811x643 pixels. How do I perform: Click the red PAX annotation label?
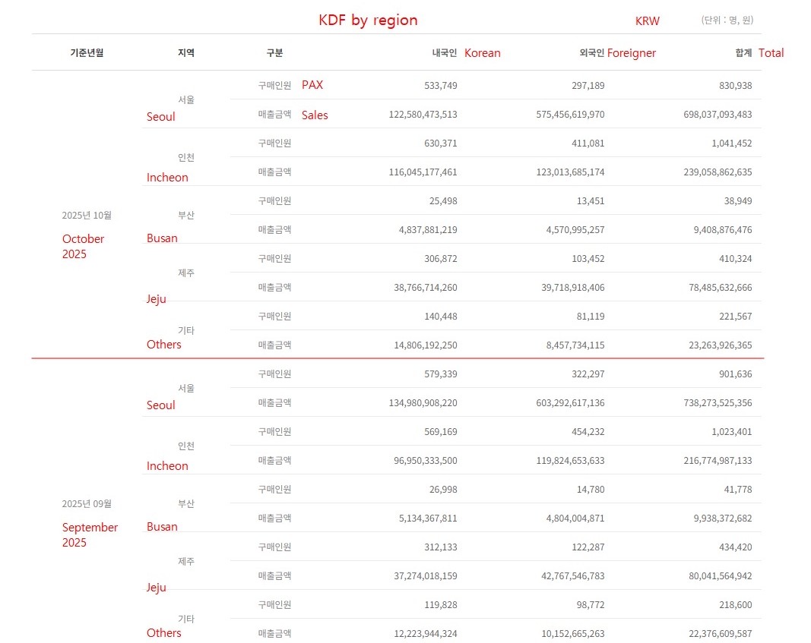click(312, 85)
